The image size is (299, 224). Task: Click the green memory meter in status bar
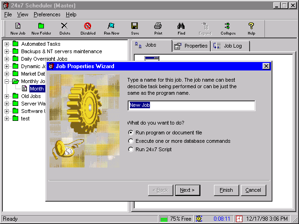[x=164, y=219]
